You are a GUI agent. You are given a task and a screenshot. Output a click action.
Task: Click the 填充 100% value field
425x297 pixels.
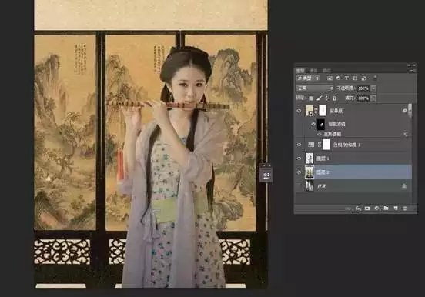coord(363,98)
